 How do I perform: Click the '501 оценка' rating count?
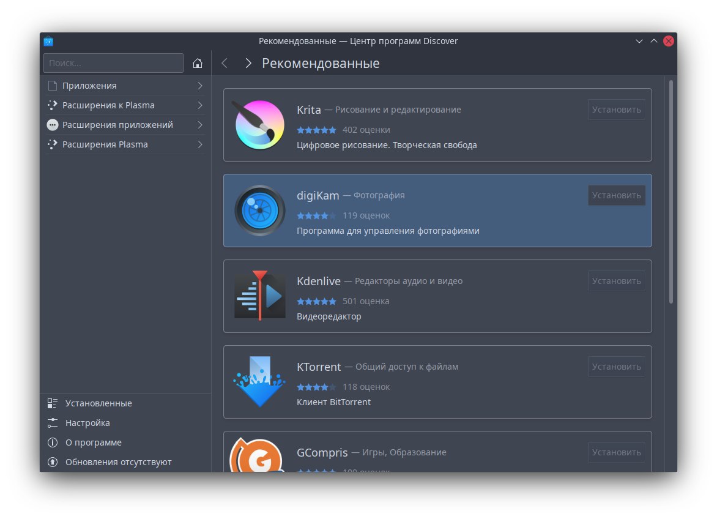pyautogui.click(x=366, y=301)
